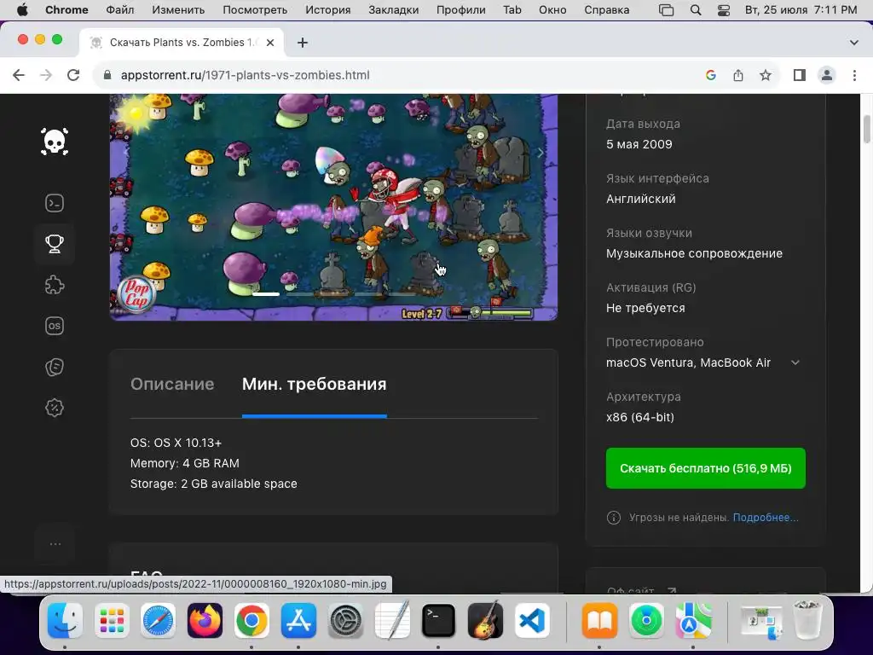Click the active slide indicator bar
The height and width of the screenshot is (655, 873).
point(266,293)
